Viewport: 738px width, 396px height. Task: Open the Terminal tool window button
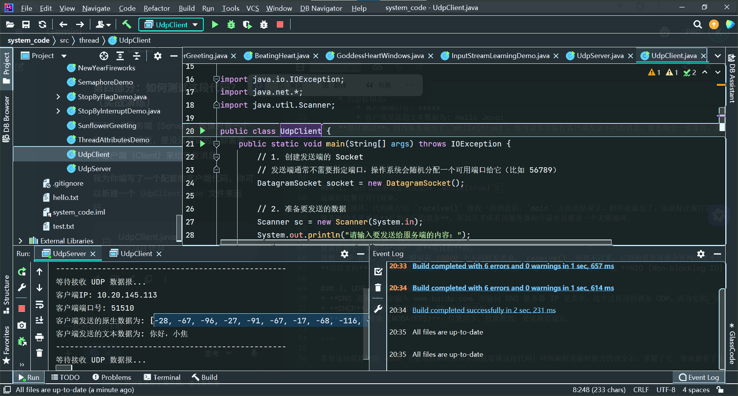point(162,378)
